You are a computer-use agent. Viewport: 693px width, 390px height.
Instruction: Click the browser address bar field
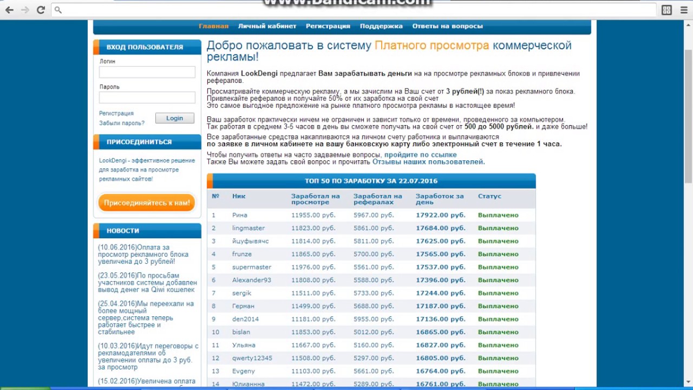tap(354, 10)
